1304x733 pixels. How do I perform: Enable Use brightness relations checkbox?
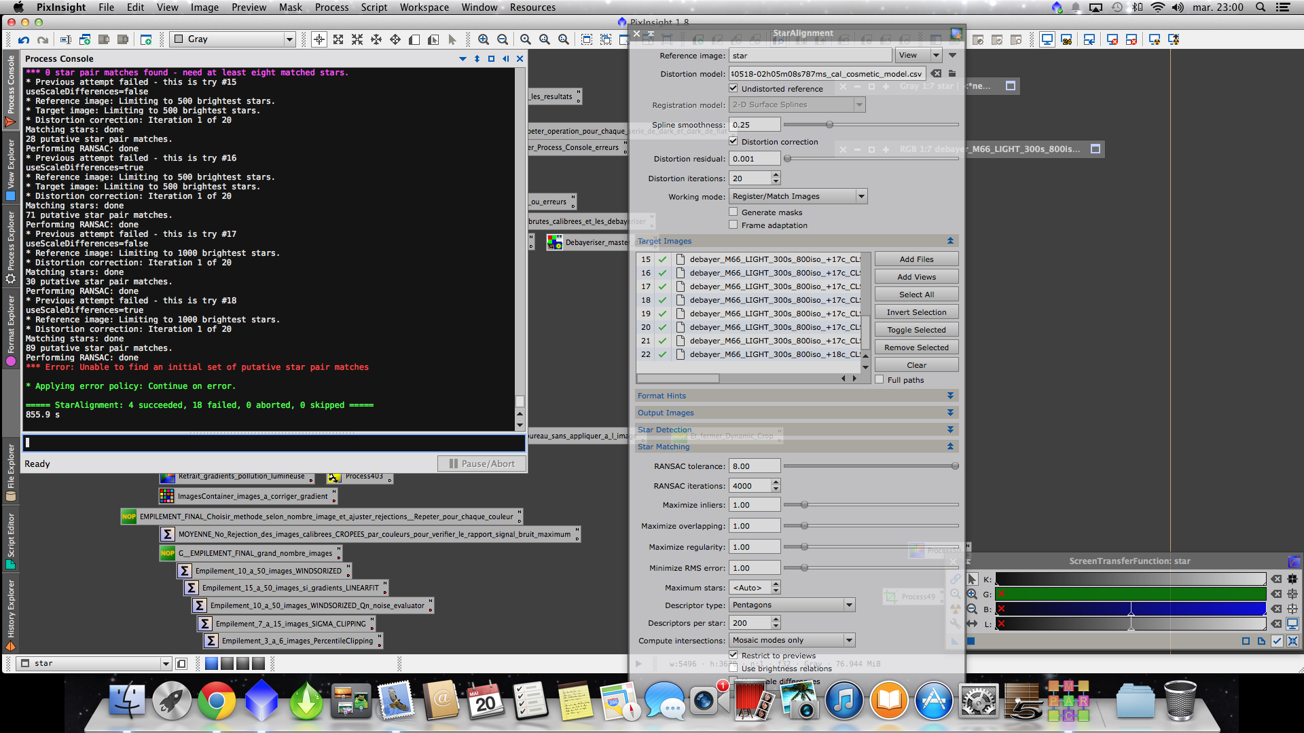click(x=733, y=668)
